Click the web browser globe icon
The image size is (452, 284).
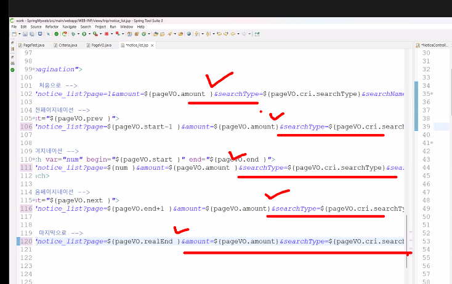click(x=188, y=34)
